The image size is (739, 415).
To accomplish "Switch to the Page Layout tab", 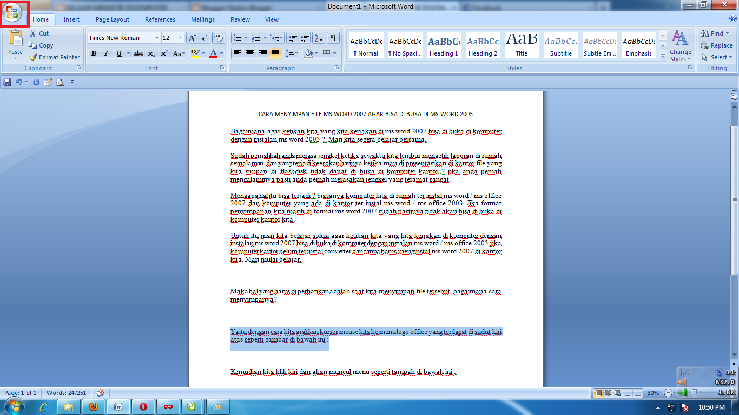I will [113, 19].
